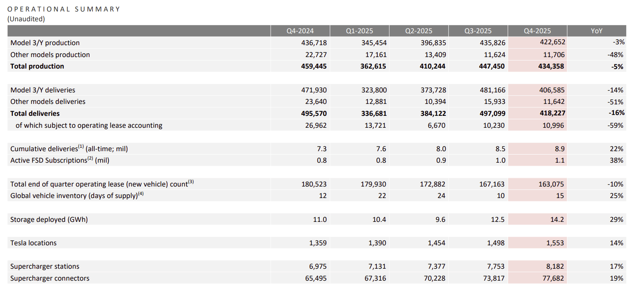
Task: Click the Storage deployed (GWh) label
Action: (x=49, y=220)
